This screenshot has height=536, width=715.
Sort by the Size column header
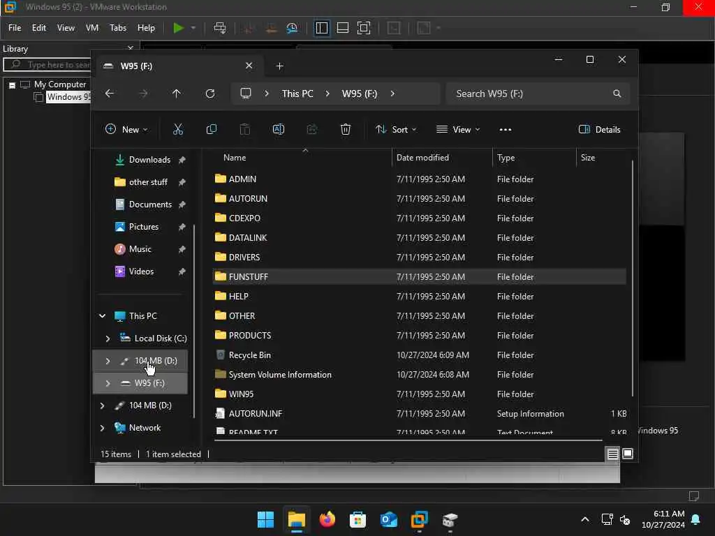coord(588,157)
